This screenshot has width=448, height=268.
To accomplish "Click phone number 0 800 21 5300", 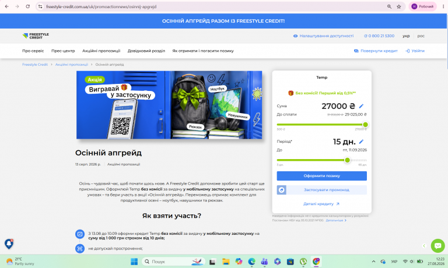I will point(379,36).
